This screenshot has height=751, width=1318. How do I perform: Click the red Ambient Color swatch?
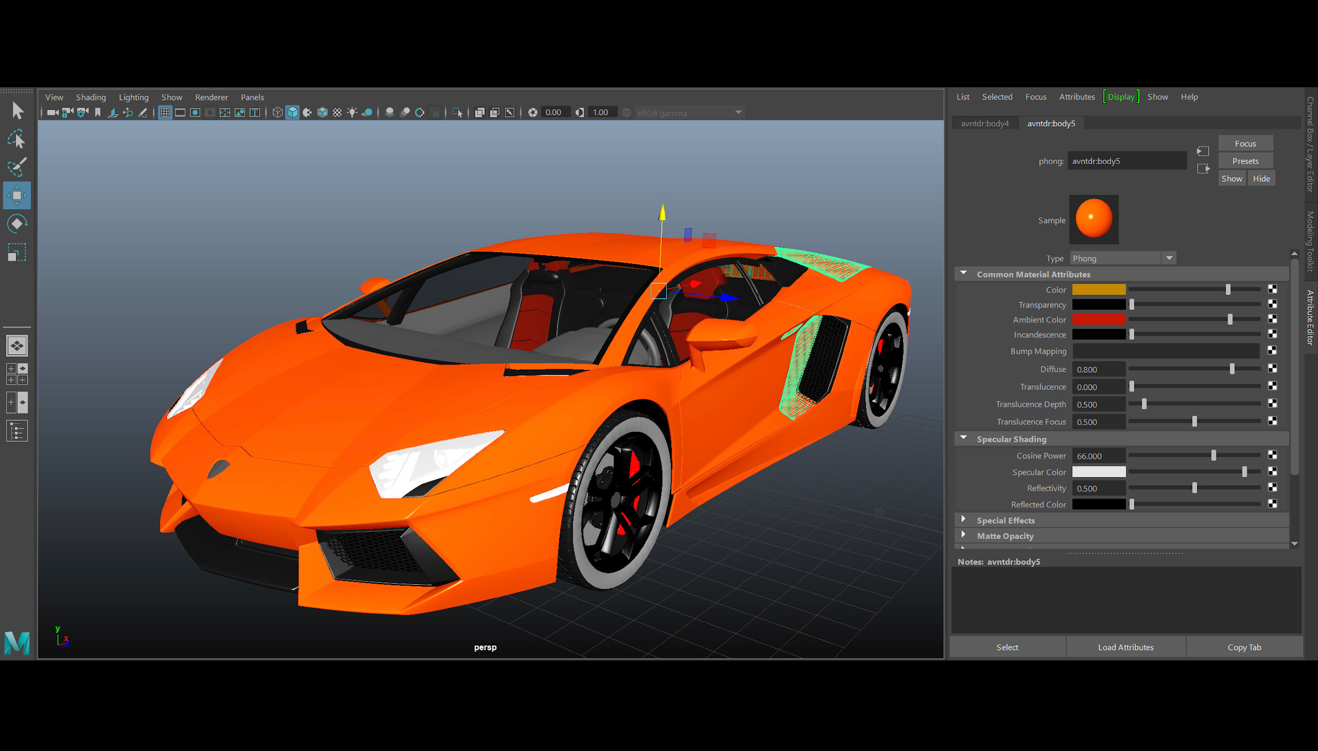[1098, 319]
